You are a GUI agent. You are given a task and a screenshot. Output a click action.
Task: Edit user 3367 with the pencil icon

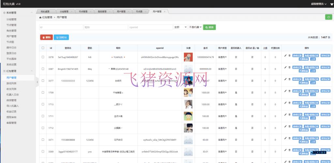tap(285, 67)
